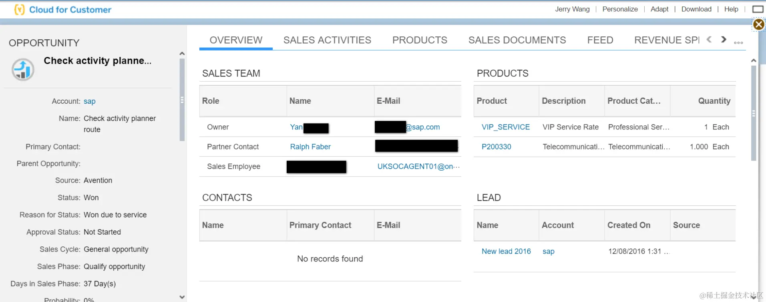
Task: Click the Adapt menu item
Action: (x=659, y=9)
